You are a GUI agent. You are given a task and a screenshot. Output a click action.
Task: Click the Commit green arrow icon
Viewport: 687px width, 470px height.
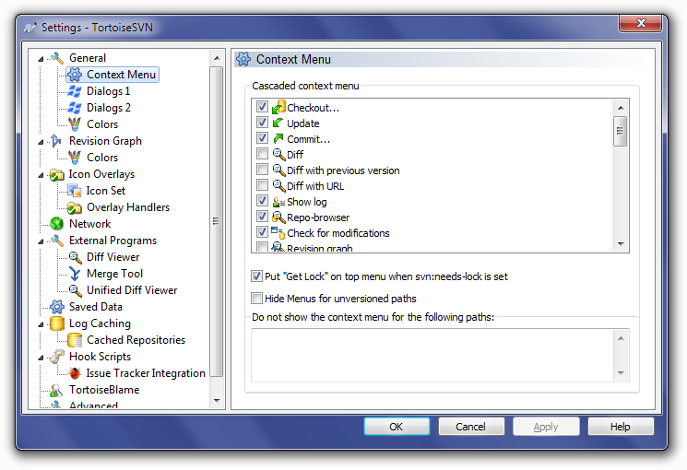(x=278, y=139)
